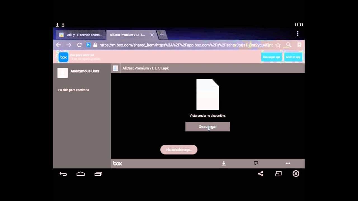Click the browser forward arrow
This screenshot has width=358, height=201.
click(69, 45)
